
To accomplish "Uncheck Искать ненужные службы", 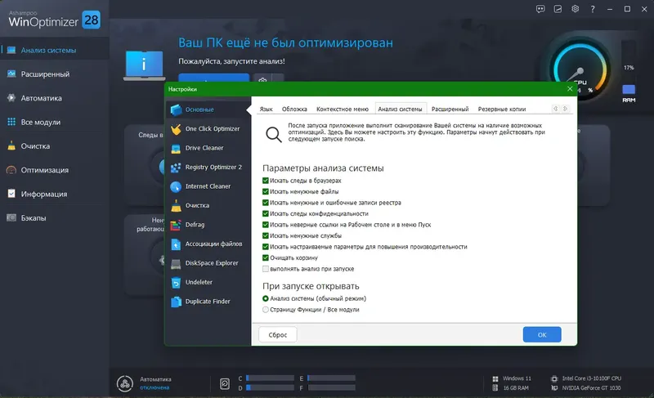I will point(265,236).
